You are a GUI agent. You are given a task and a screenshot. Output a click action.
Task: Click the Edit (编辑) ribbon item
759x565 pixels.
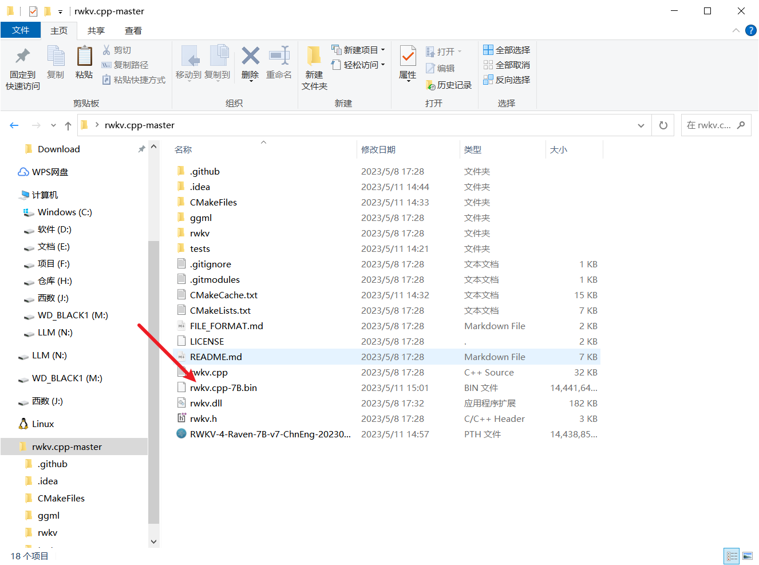coord(440,68)
